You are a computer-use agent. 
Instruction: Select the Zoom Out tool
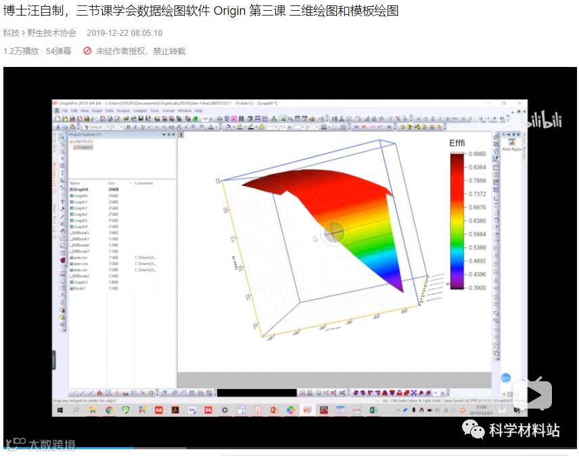62,152
